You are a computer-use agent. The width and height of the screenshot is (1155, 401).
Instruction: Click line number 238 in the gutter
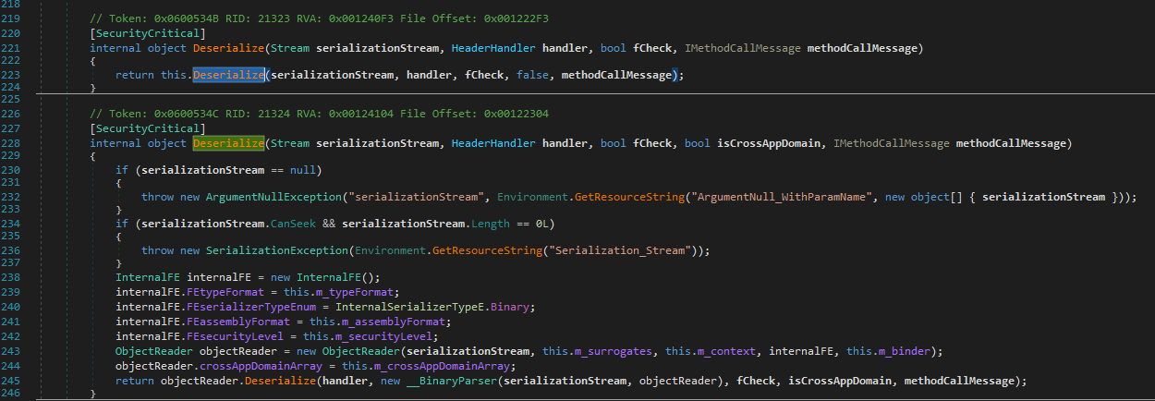[12, 277]
